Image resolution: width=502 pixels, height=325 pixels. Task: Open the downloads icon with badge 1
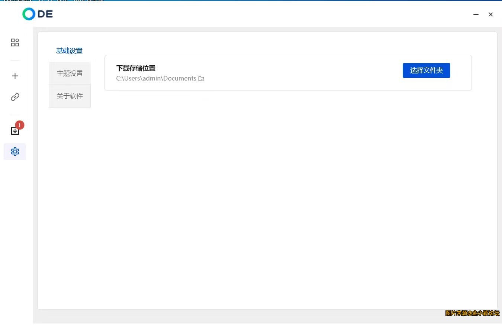coord(15,131)
